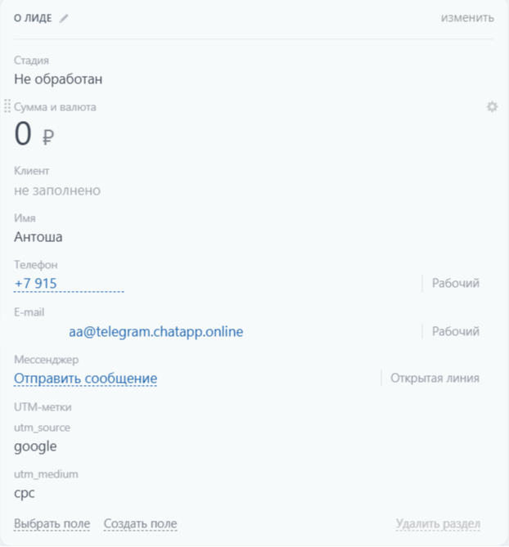Open the telegram.chatapp.online email address
509x547 pixels.
(155, 331)
